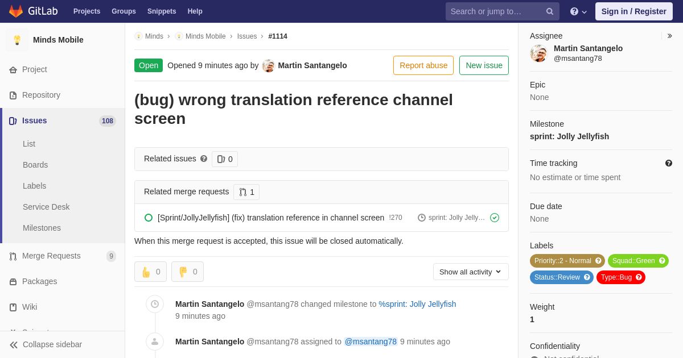The height and width of the screenshot is (358, 683).
Task: Click help icon on Type::Bug label
Action: (x=639, y=277)
